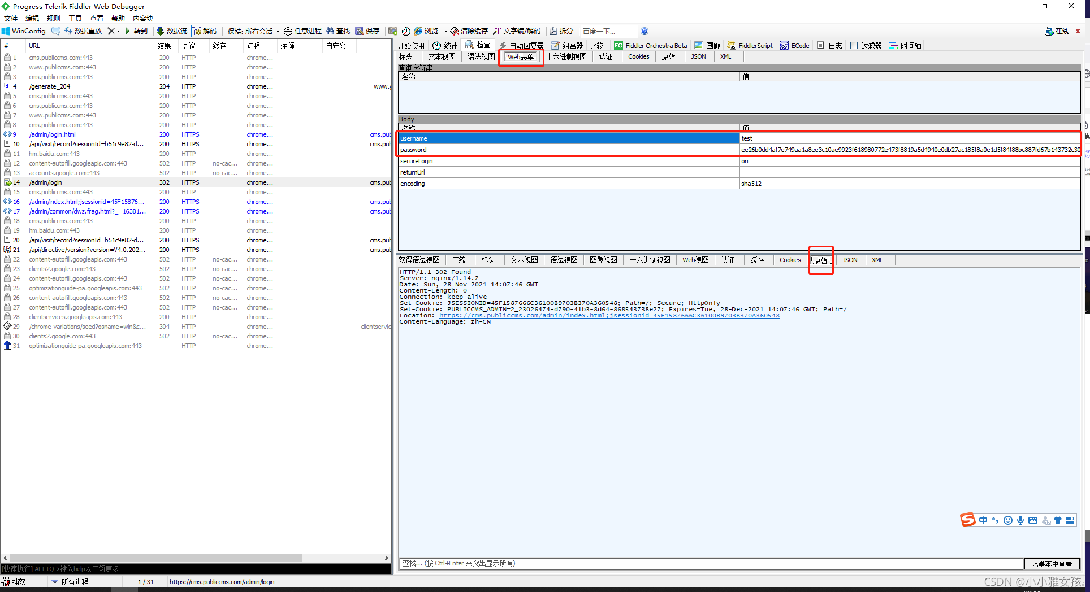Viewport: 1090px width, 592px height.
Task: Open the FiddlerScript tab
Action: click(750, 46)
